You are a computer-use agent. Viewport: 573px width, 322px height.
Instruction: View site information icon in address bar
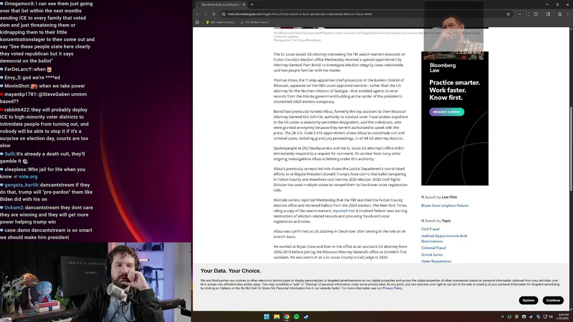tap(223, 14)
